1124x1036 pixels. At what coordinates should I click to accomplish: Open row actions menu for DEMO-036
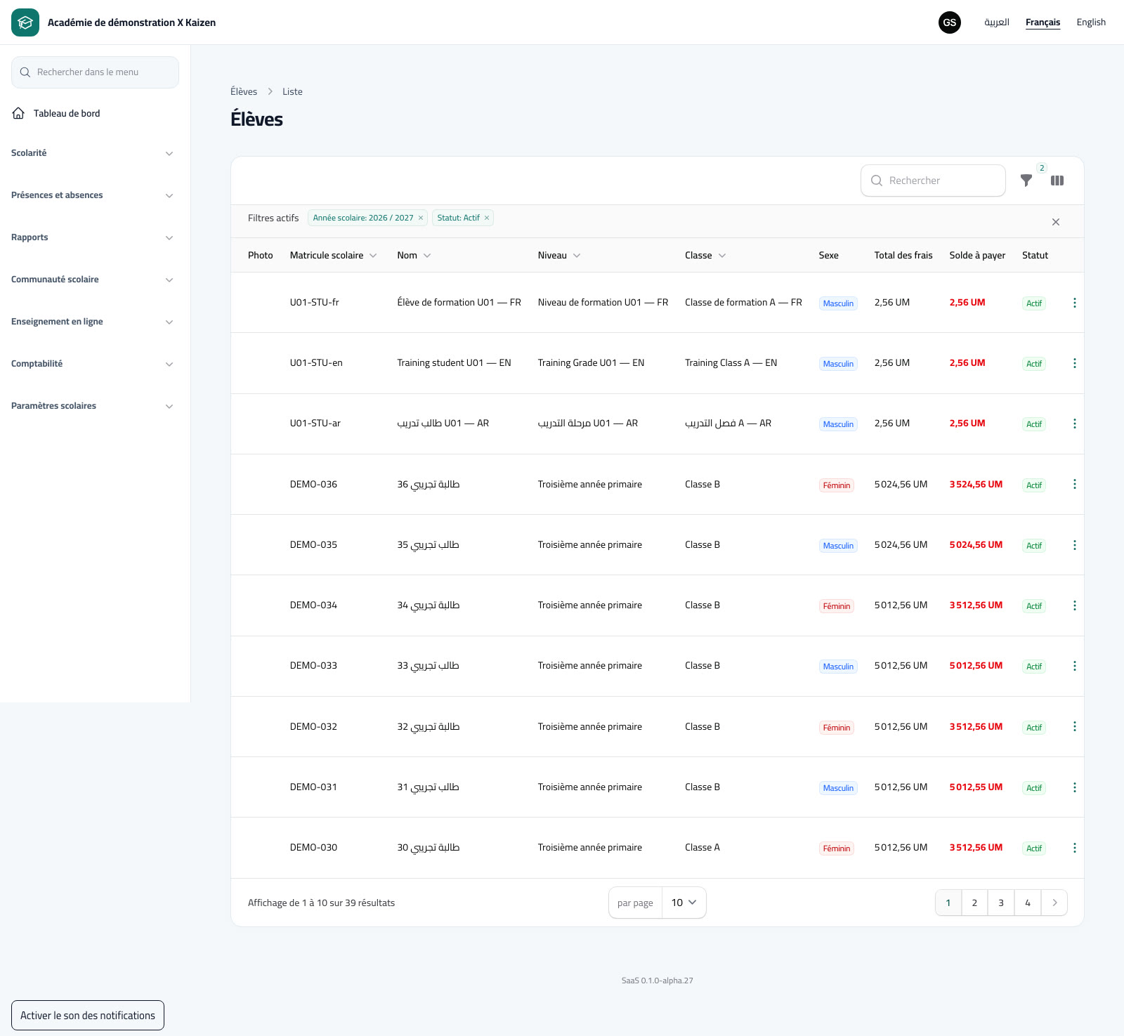(x=1074, y=484)
